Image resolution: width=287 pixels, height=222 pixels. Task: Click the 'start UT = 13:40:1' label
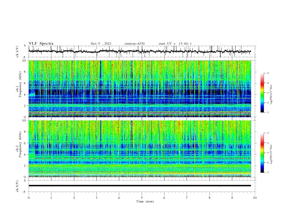(x=175, y=44)
